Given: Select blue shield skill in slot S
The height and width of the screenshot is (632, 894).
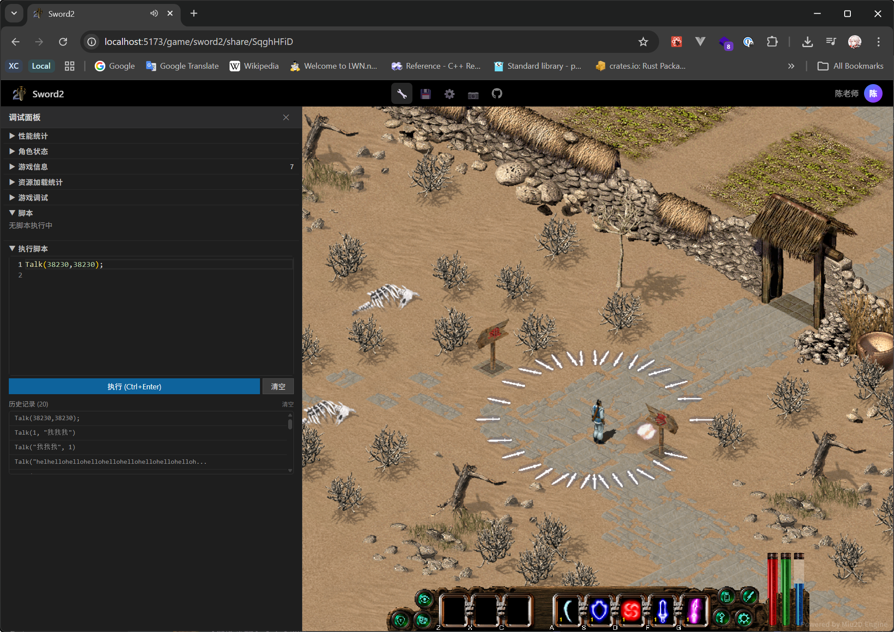Looking at the screenshot, I should [599, 610].
